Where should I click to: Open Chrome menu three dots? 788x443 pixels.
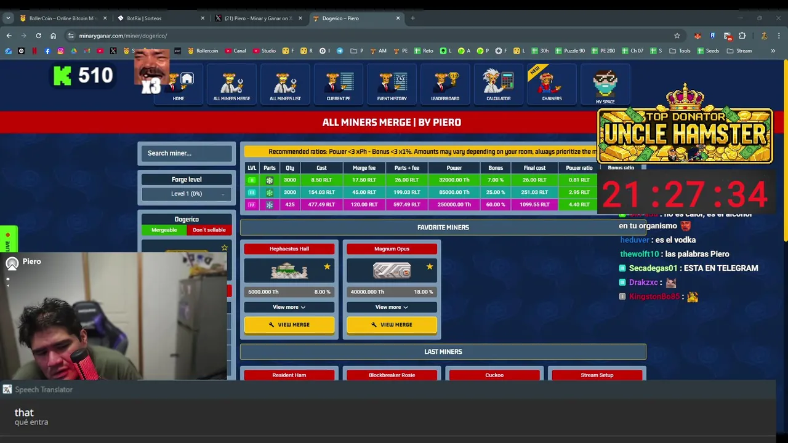tap(779, 36)
